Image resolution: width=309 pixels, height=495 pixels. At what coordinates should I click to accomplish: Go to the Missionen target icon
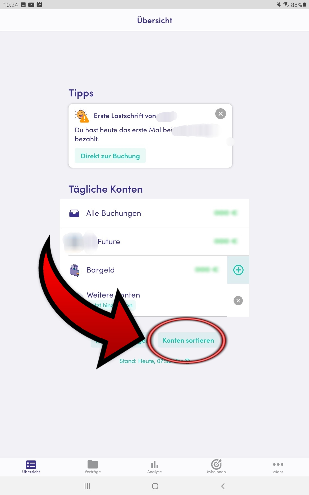[216, 464]
